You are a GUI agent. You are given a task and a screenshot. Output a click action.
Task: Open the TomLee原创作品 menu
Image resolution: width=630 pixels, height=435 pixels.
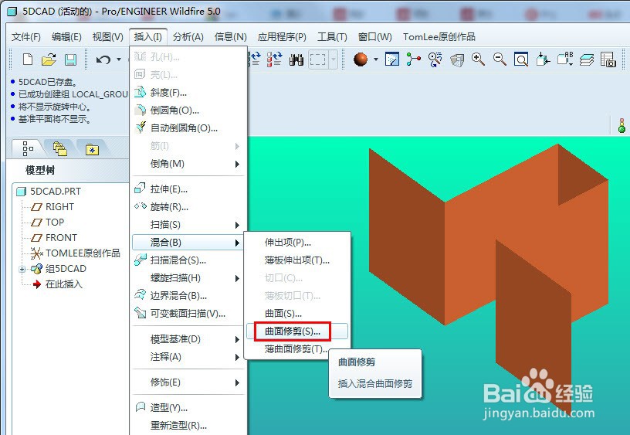439,37
